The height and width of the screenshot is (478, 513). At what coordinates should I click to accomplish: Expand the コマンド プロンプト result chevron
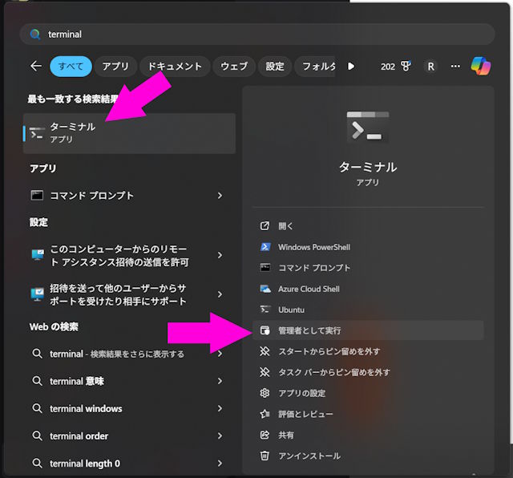[x=220, y=196]
